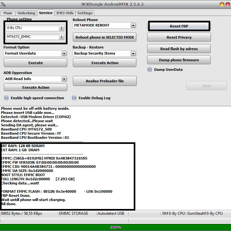Click the 'EXT RAM: 1 GB DRAM' log line
Screen dimensions: 231x231
point(20,150)
